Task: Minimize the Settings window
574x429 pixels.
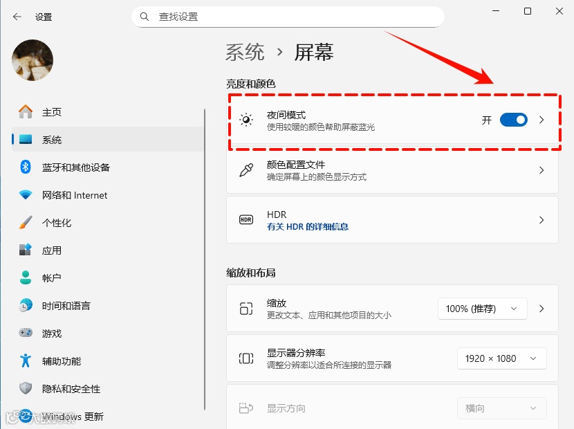Action: [x=496, y=11]
